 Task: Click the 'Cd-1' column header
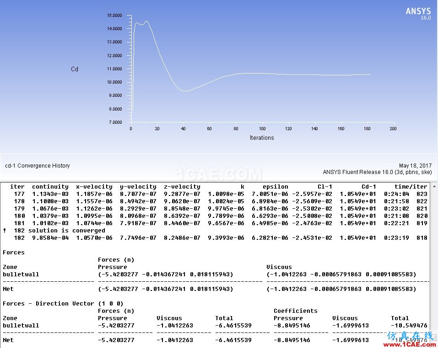coord(368,187)
